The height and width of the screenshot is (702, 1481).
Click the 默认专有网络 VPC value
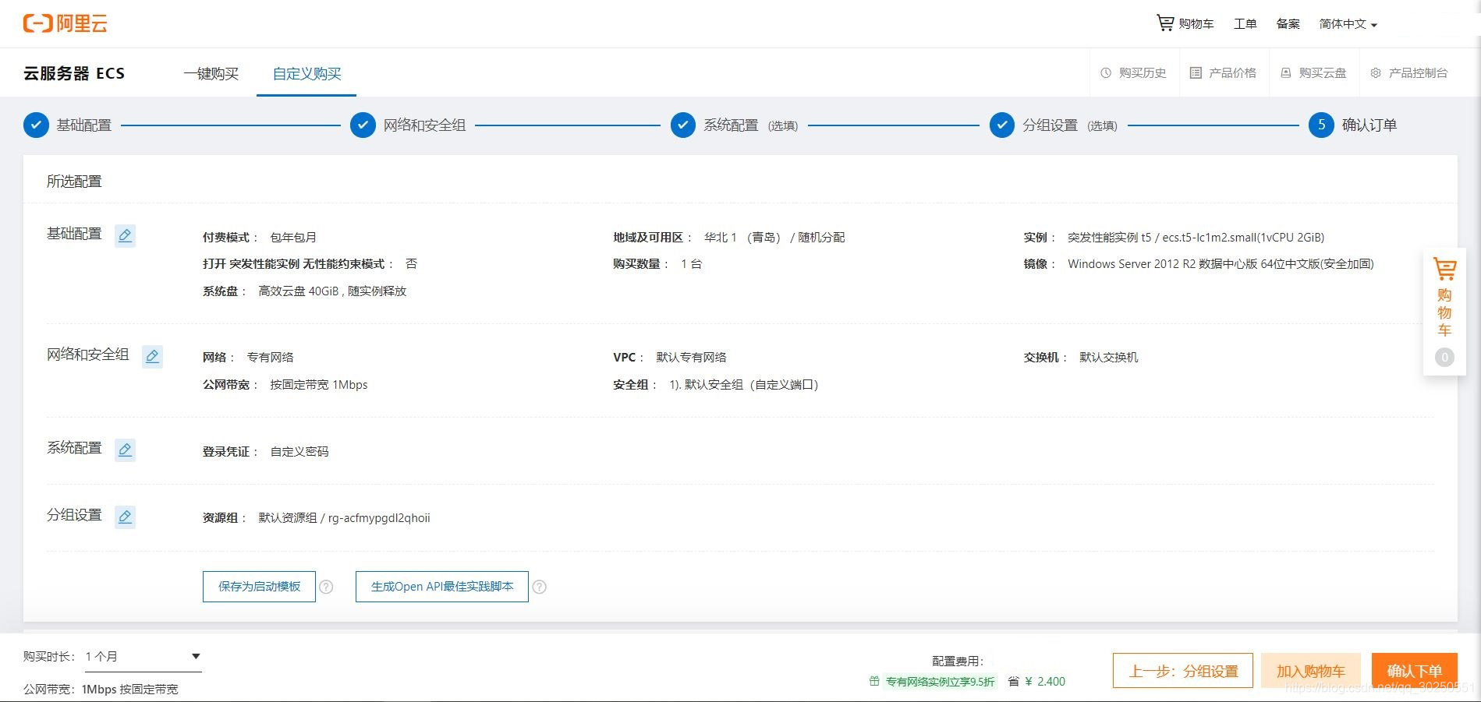coord(691,358)
